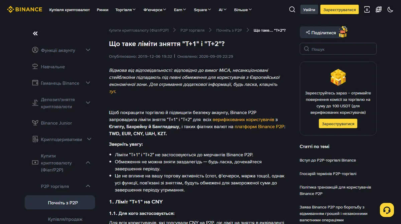The width and height of the screenshot is (401, 224).
Task: Click the account functions user icon
Action: 35,50
